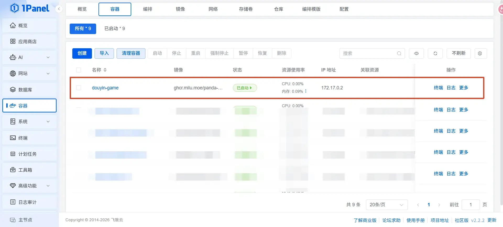Image resolution: width=503 pixels, height=227 pixels.
Task: Switch to the 概览 top tab
Action: (x=82, y=9)
